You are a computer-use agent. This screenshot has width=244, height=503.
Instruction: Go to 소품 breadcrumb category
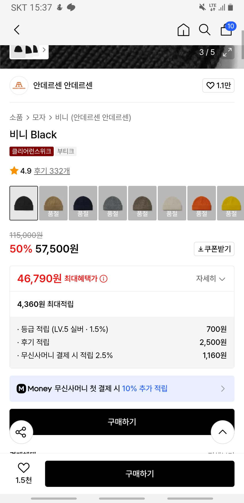pyautogui.click(x=16, y=117)
